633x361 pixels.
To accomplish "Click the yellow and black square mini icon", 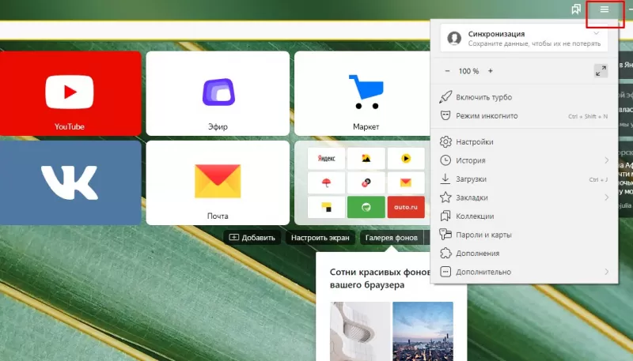I will coord(326,207).
